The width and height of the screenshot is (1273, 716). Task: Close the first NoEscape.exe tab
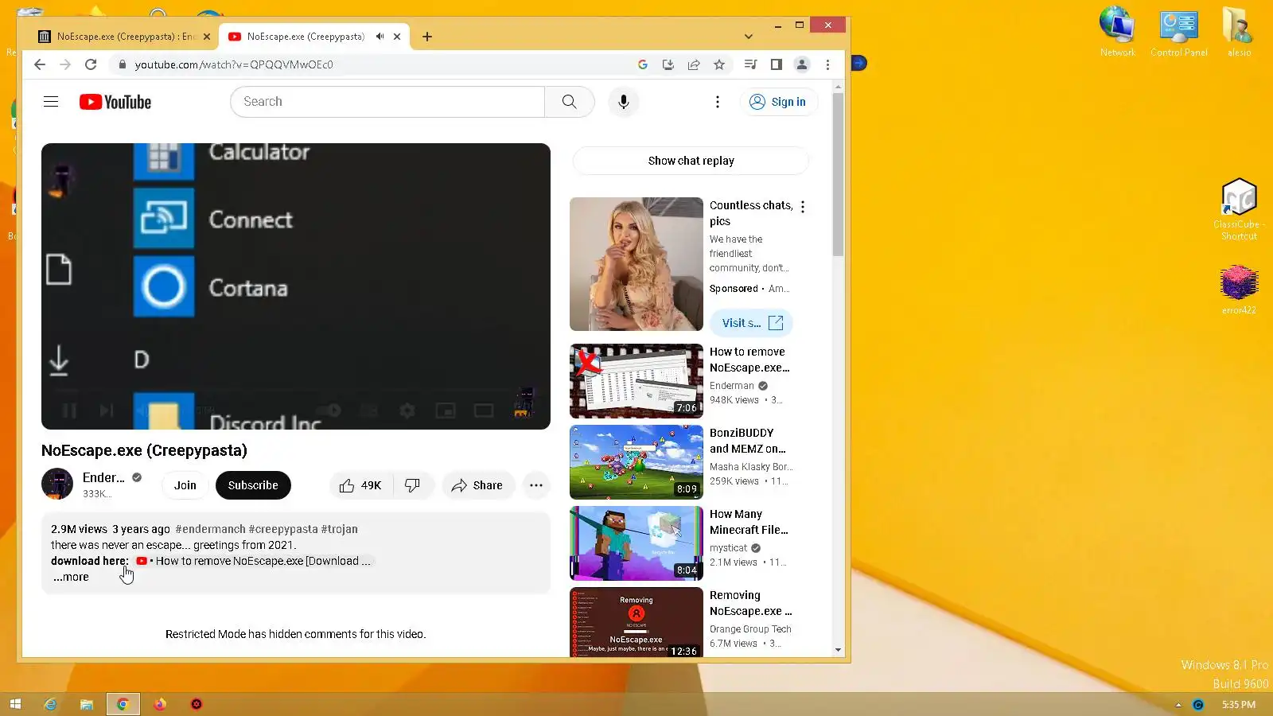point(207,37)
